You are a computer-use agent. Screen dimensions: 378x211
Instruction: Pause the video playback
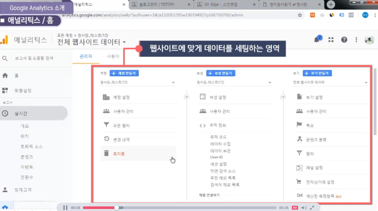65,208
